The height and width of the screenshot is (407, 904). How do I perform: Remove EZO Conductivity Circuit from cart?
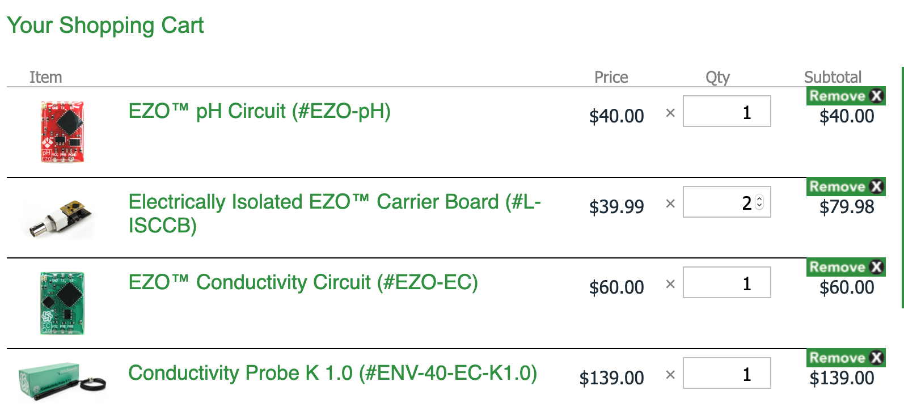click(x=846, y=267)
